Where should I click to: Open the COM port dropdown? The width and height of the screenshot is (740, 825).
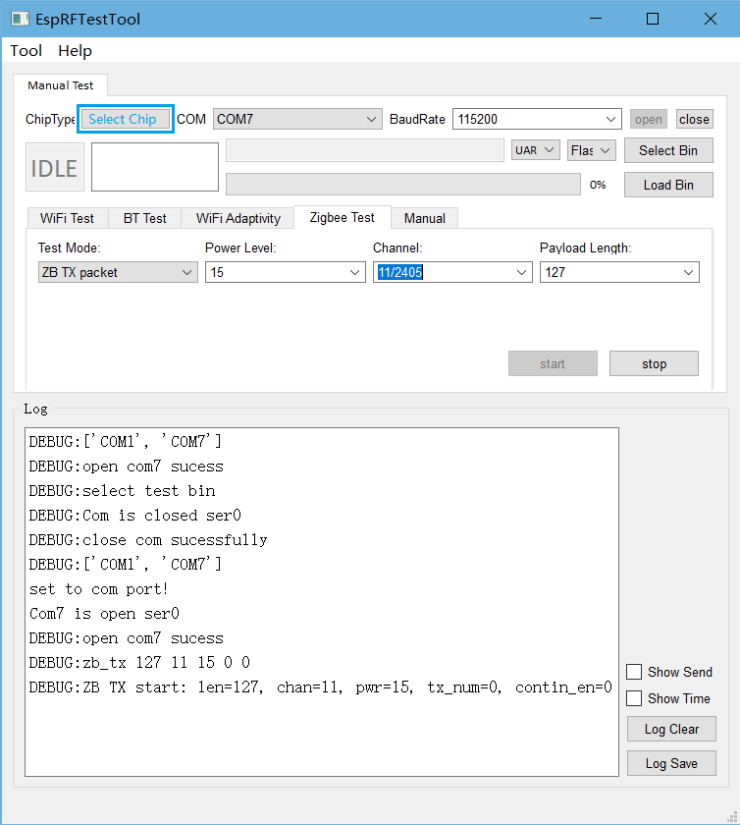coord(297,119)
